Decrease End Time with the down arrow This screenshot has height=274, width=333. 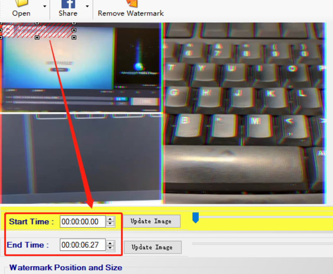110,248
